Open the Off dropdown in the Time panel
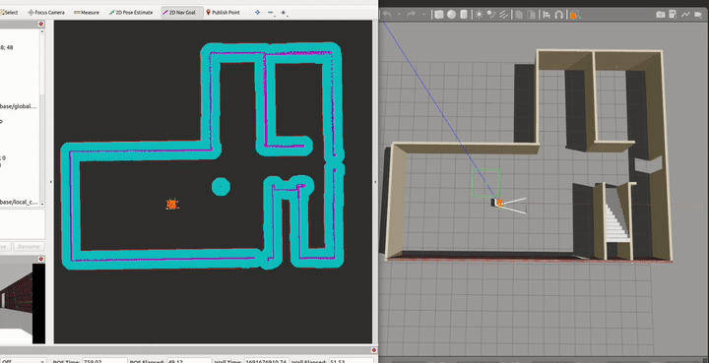This screenshot has width=709, height=363. [x=23, y=361]
